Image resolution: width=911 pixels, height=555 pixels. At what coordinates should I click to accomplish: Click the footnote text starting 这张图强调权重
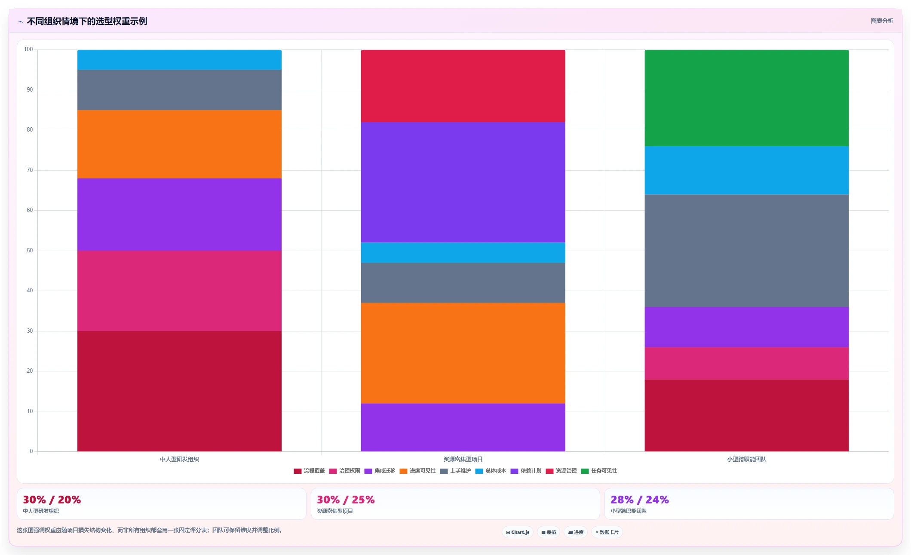150,530
